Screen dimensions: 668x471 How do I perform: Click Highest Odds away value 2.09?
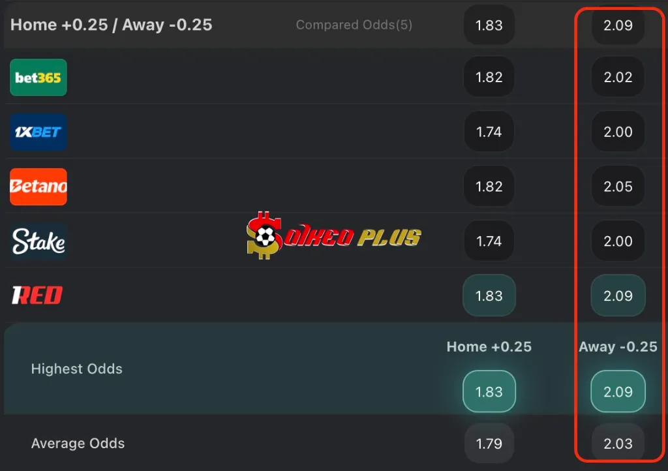[x=618, y=392]
